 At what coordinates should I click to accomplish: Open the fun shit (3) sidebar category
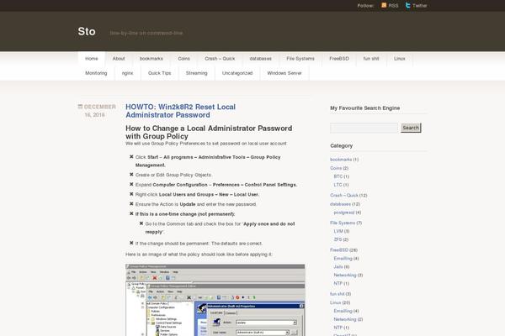pos(338,294)
